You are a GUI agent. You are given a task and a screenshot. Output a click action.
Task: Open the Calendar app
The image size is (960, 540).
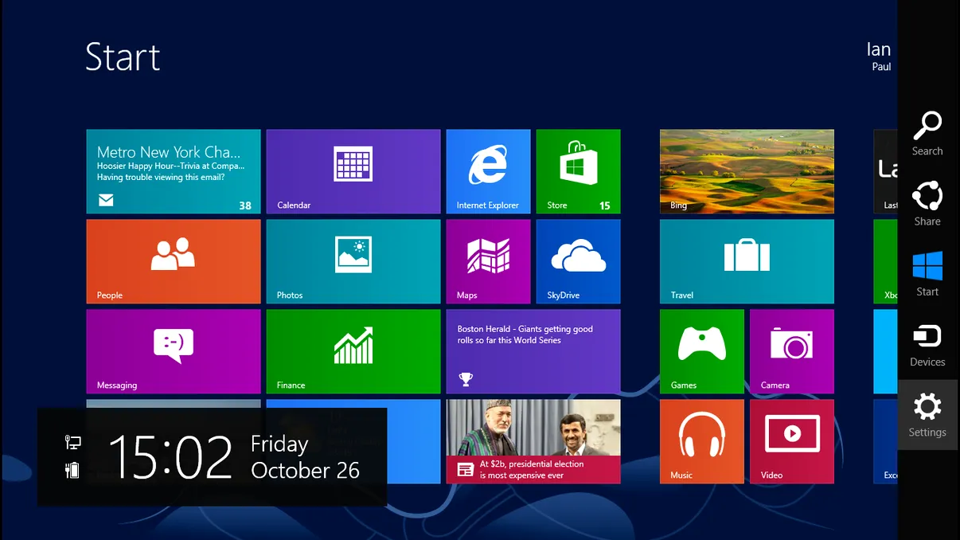pos(353,171)
